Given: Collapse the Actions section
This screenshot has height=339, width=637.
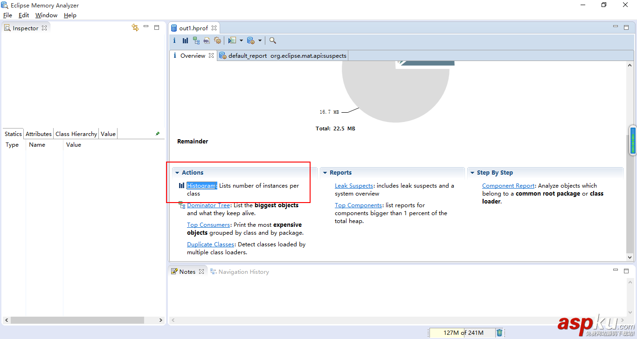Looking at the screenshot, I should point(177,173).
